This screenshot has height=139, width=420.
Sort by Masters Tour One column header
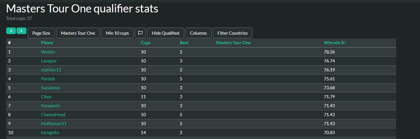click(233, 43)
